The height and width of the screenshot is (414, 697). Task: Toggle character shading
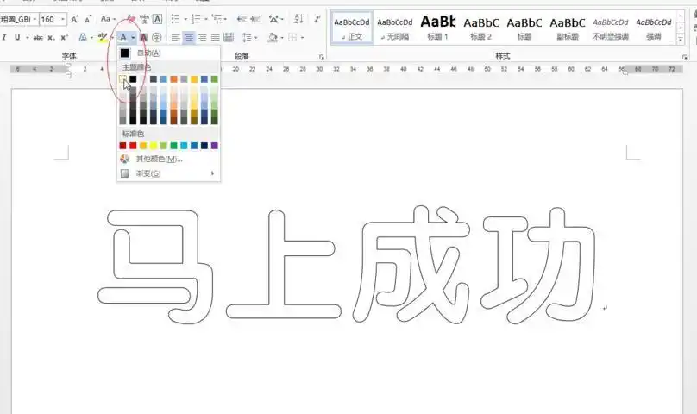143,38
